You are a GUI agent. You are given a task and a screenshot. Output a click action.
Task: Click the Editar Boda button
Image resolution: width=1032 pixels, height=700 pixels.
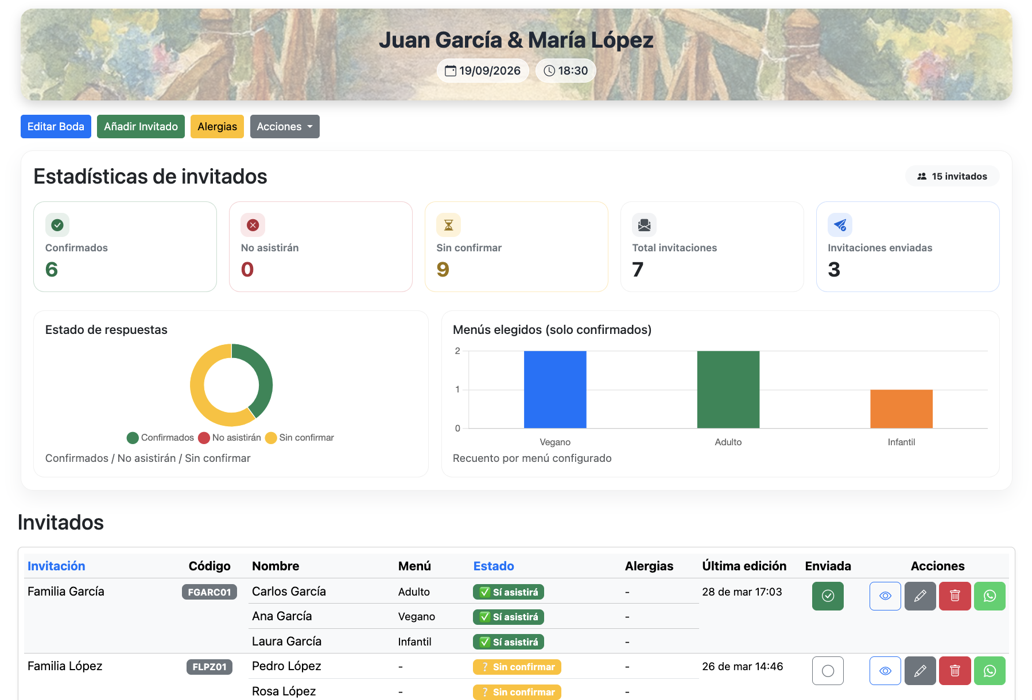point(56,127)
